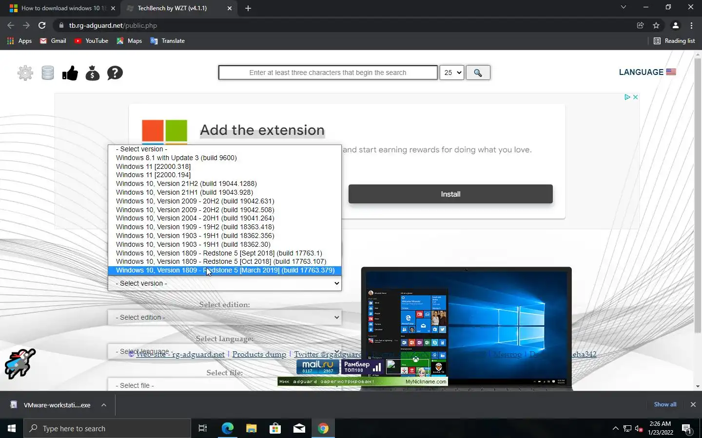The image size is (702, 438).
Task: Open the settings gear icon on page
Action: [x=25, y=73]
